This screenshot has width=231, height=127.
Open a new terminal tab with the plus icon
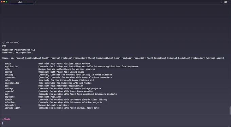pos(35,2)
